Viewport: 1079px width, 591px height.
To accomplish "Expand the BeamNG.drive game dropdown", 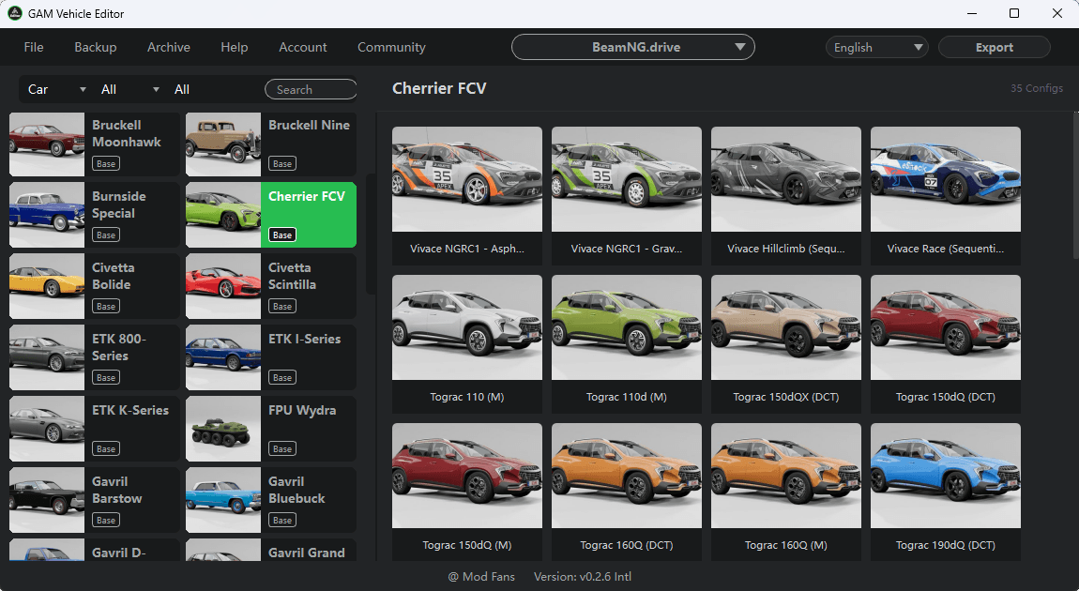I will pyautogui.click(x=633, y=48).
